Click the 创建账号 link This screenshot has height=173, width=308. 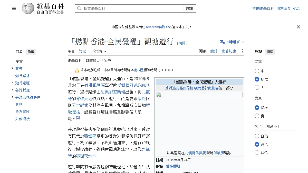[283, 8]
